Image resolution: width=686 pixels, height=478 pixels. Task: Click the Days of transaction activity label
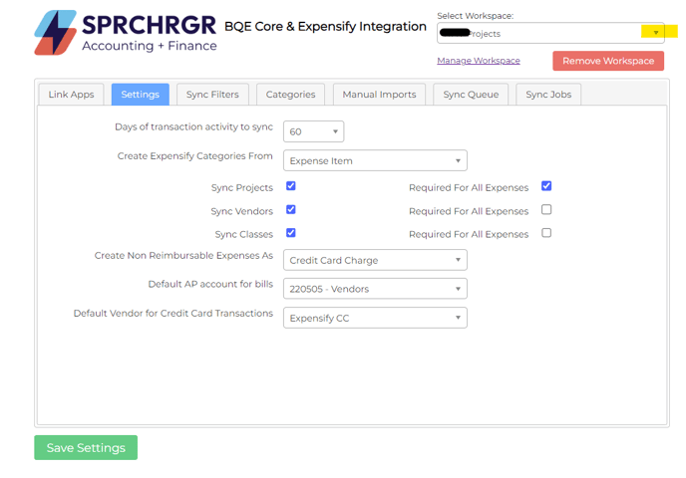pyautogui.click(x=193, y=126)
